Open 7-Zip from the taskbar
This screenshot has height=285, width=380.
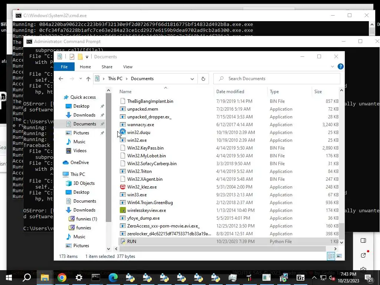(x=300, y=278)
